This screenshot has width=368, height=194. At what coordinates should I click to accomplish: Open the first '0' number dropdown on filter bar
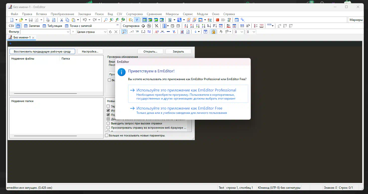[242, 32]
